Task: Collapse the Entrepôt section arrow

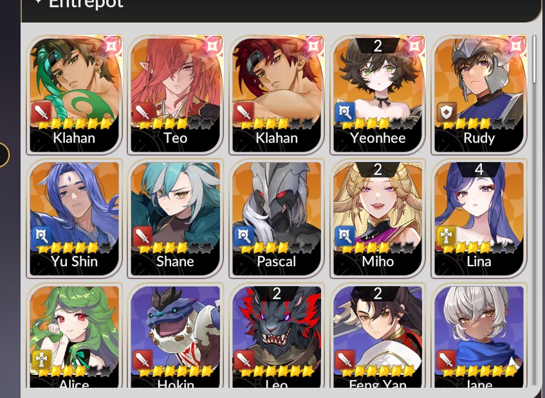Action: click(x=39, y=3)
